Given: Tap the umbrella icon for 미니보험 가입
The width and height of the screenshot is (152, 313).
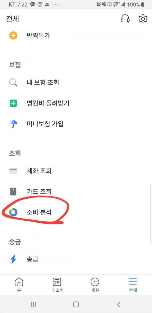Looking at the screenshot, I should point(13,124).
